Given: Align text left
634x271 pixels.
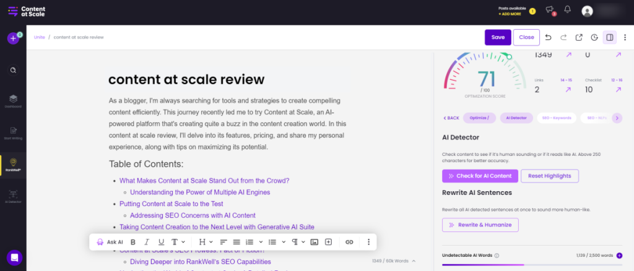Looking at the screenshot, I should (x=223, y=242).
